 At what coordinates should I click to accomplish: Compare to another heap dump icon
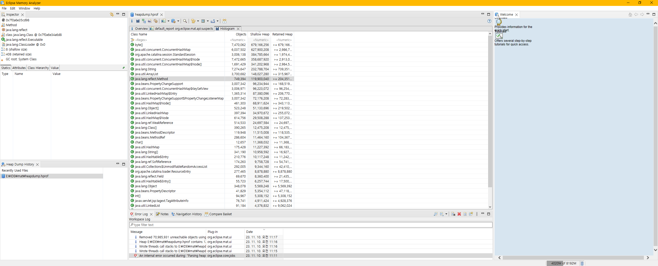coord(224,21)
